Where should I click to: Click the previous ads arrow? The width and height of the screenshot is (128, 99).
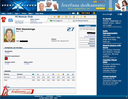point(119,14)
